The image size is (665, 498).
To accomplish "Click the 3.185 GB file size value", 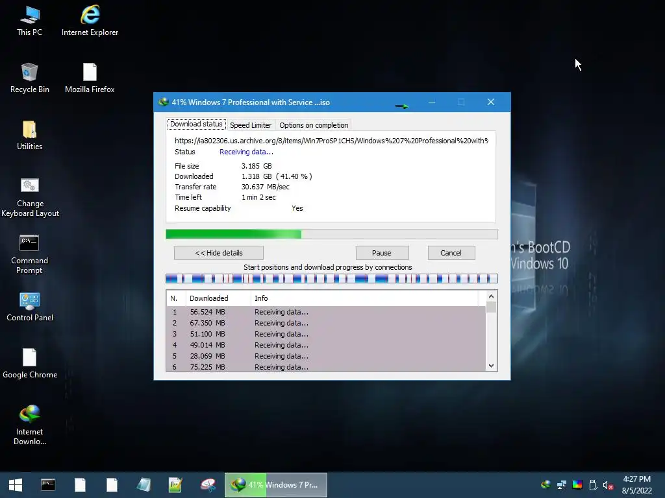I will 257,166.
